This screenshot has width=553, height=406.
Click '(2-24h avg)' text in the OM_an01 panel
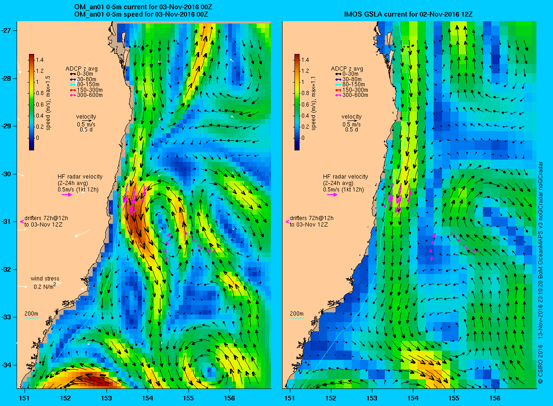pos(73,183)
